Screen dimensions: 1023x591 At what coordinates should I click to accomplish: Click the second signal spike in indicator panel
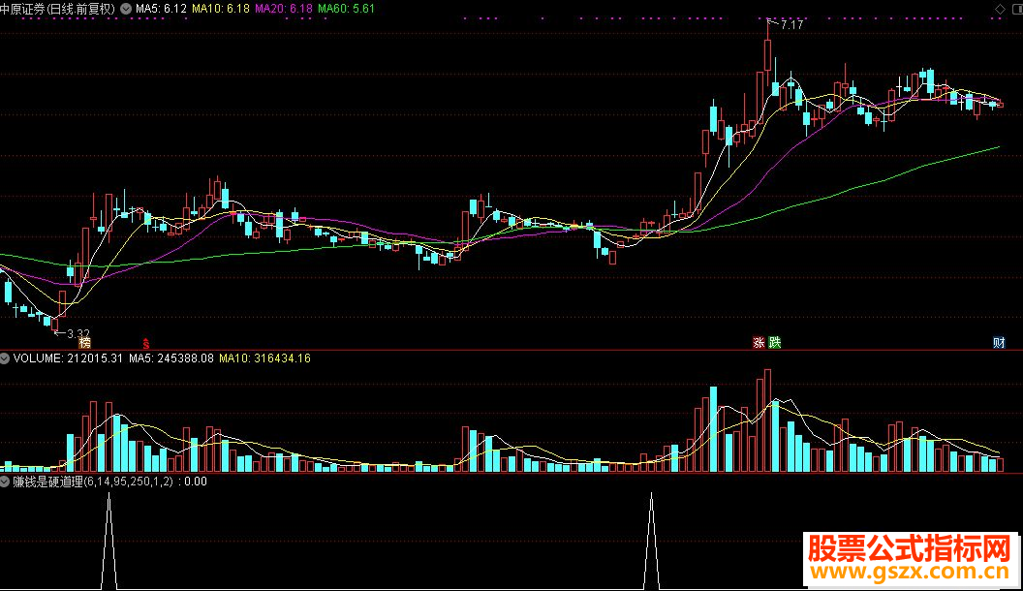(x=651, y=542)
